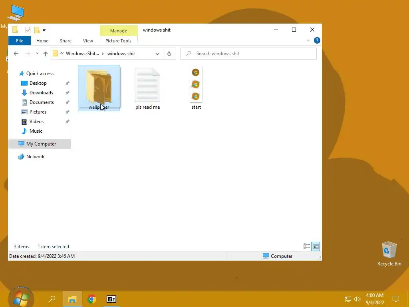Select the wallpaper folder
409x307 pixels.
(99, 88)
